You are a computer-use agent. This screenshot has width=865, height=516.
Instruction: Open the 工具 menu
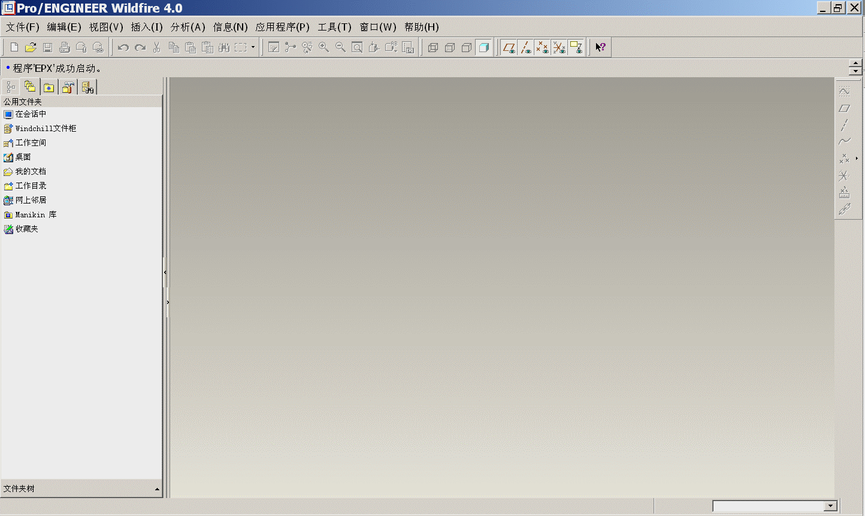pos(334,27)
